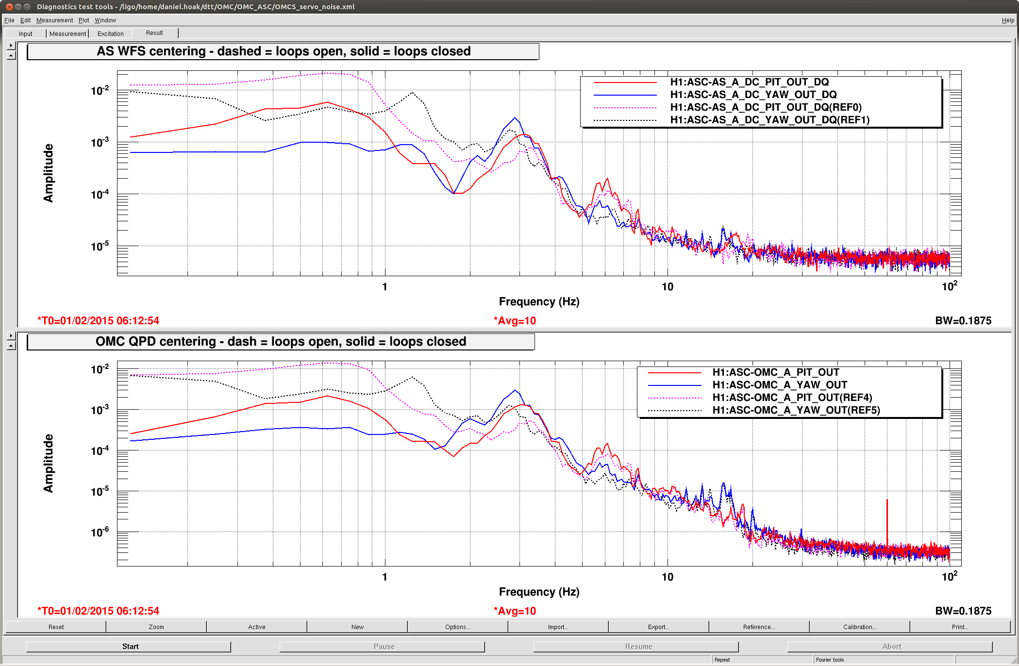Click right-arrow expander beside the OMC QPD plot
The height and width of the screenshot is (666, 1019).
point(11,335)
